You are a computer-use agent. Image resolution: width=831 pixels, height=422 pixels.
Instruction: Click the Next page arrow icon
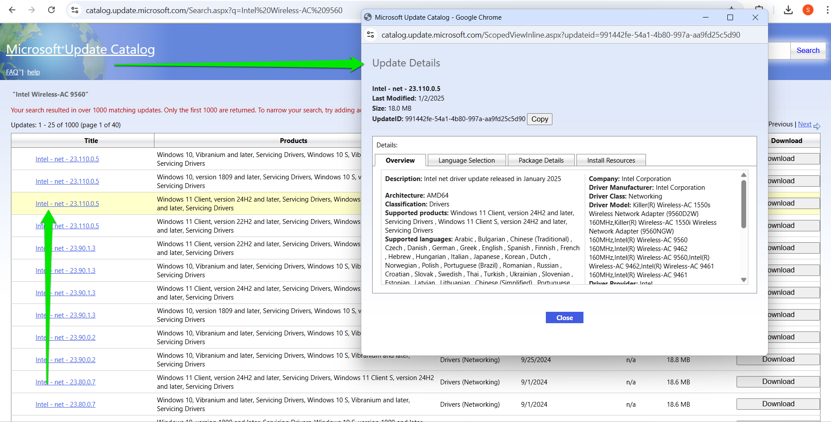817,126
